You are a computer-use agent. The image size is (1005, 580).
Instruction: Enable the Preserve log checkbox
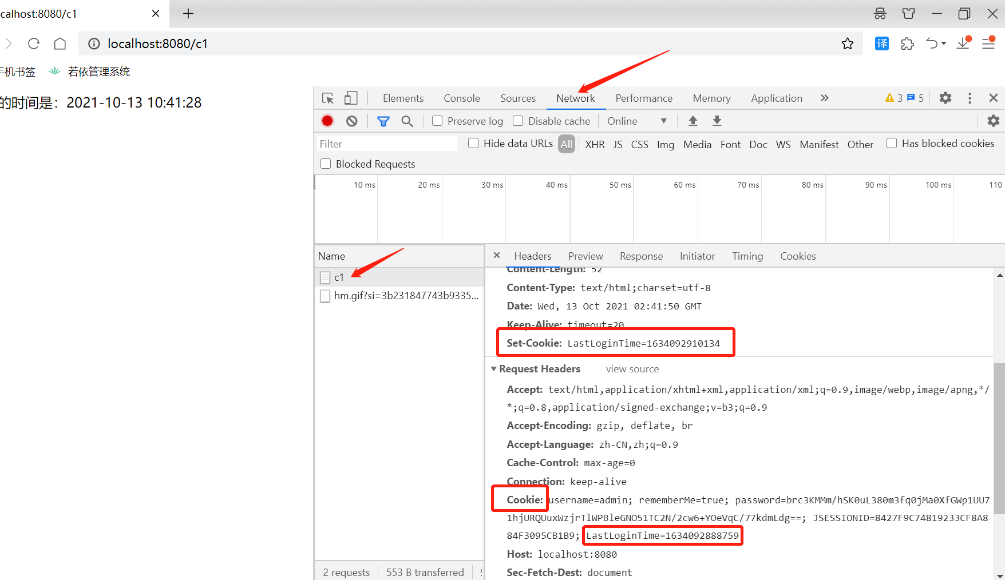[437, 121]
